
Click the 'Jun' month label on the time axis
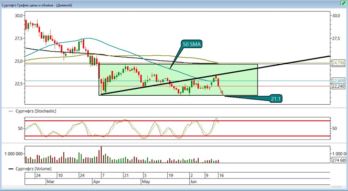click(x=193, y=182)
